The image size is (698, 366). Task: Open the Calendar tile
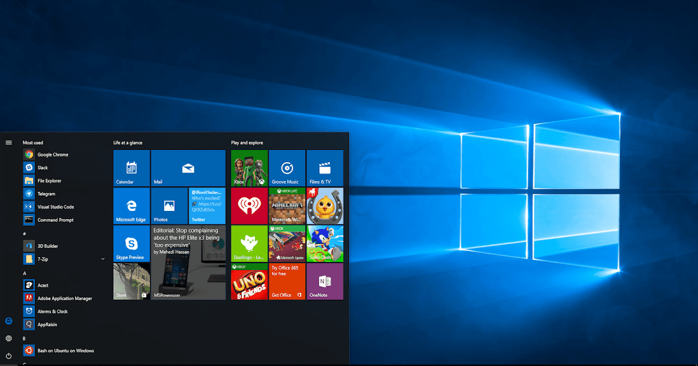[131, 168]
